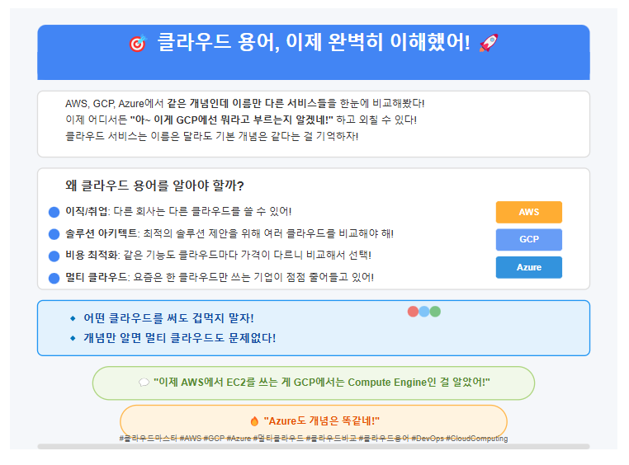This screenshot has width=629, height=465.
Task: Click the hashtag #AWS
Action: pos(191,439)
